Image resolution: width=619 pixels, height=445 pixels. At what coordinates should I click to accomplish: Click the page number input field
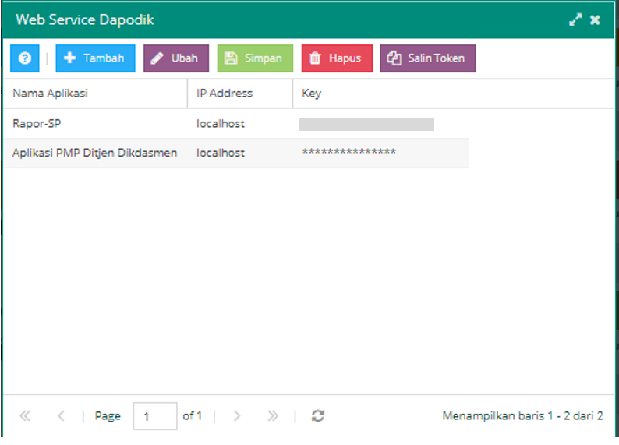click(x=154, y=416)
